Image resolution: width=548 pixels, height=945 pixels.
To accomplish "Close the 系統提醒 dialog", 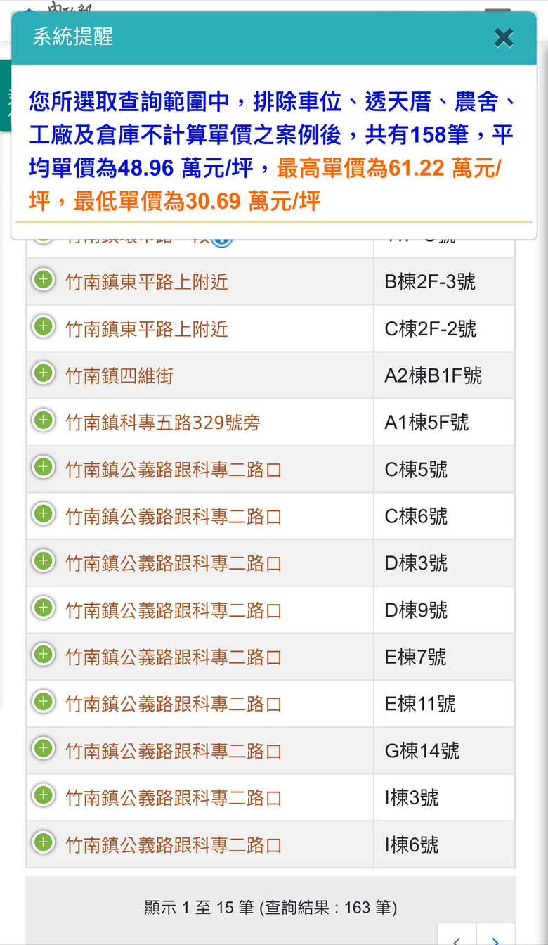I will pyautogui.click(x=503, y=37).
